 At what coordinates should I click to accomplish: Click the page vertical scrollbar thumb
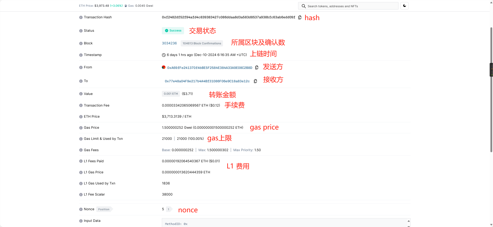[491, 90]
